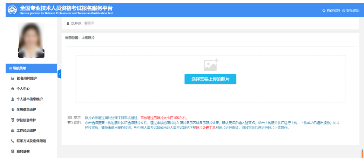The image size is (364, 158).
Task: Click the 有关说明: label
Action: click(x=74, y=123)
